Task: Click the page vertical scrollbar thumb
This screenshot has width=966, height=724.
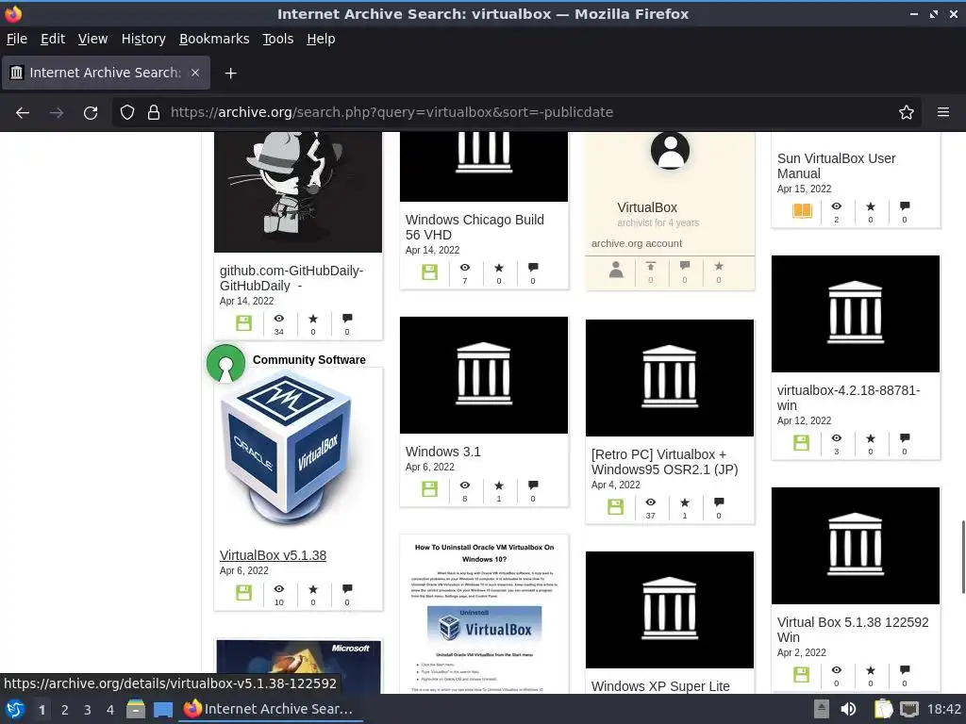Action: [x=962, y=557]
